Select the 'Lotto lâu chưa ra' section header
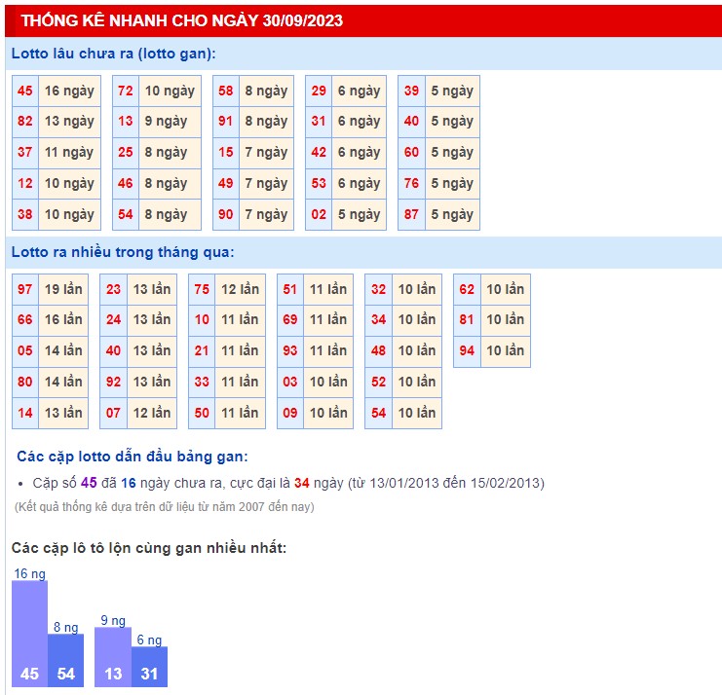 pos(114,55)
